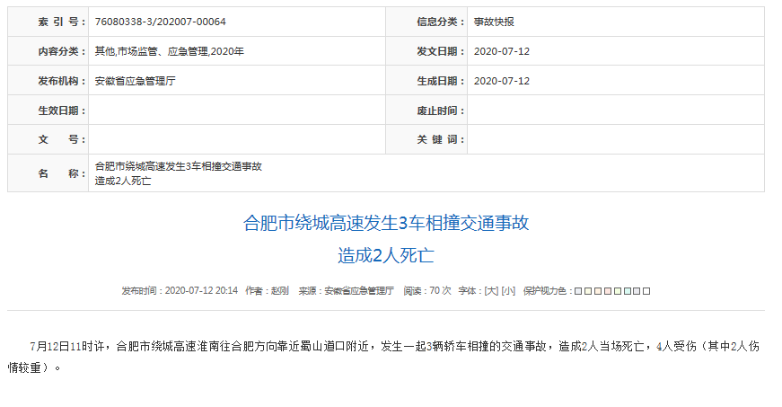Viewport: 782px width, 407px height.
Task: Click the blue subtitle 造成2人死亡
Action: click(x=386, y=255)
